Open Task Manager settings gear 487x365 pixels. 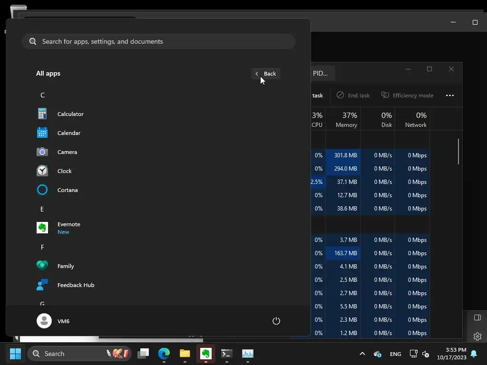477,336
